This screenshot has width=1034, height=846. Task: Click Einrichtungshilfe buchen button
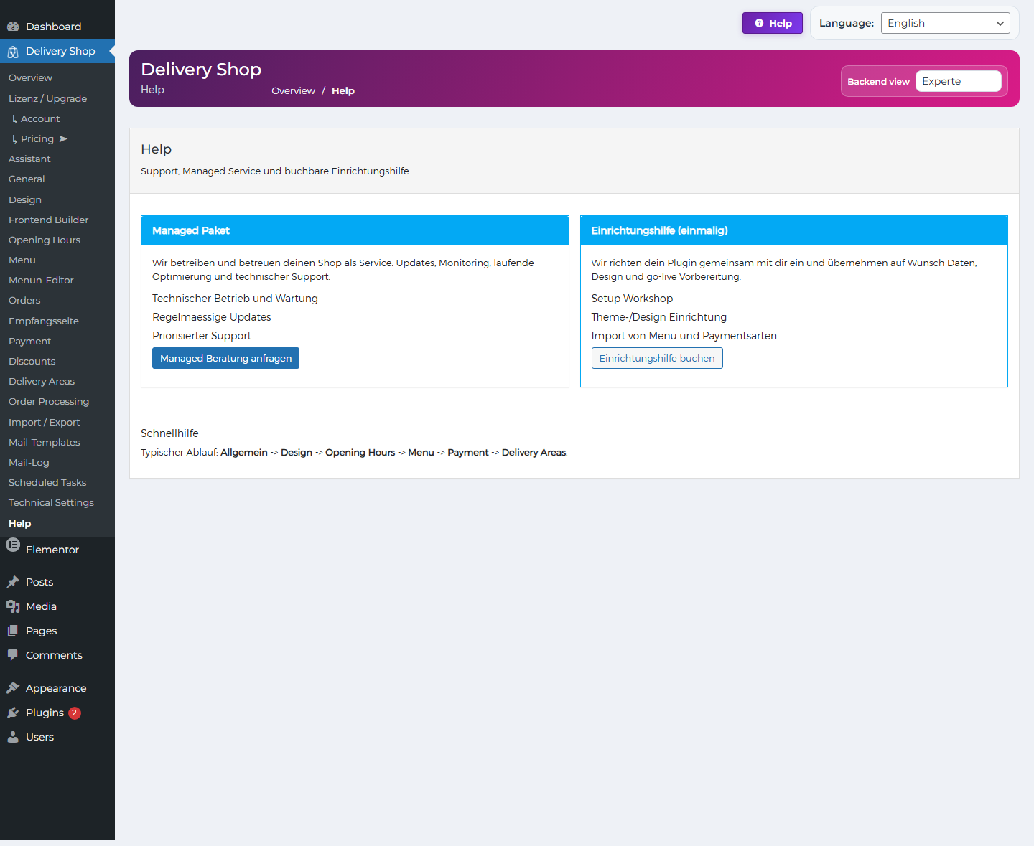point(657,358)
